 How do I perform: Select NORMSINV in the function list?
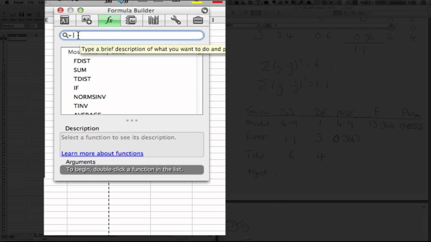tap(90, 97)
